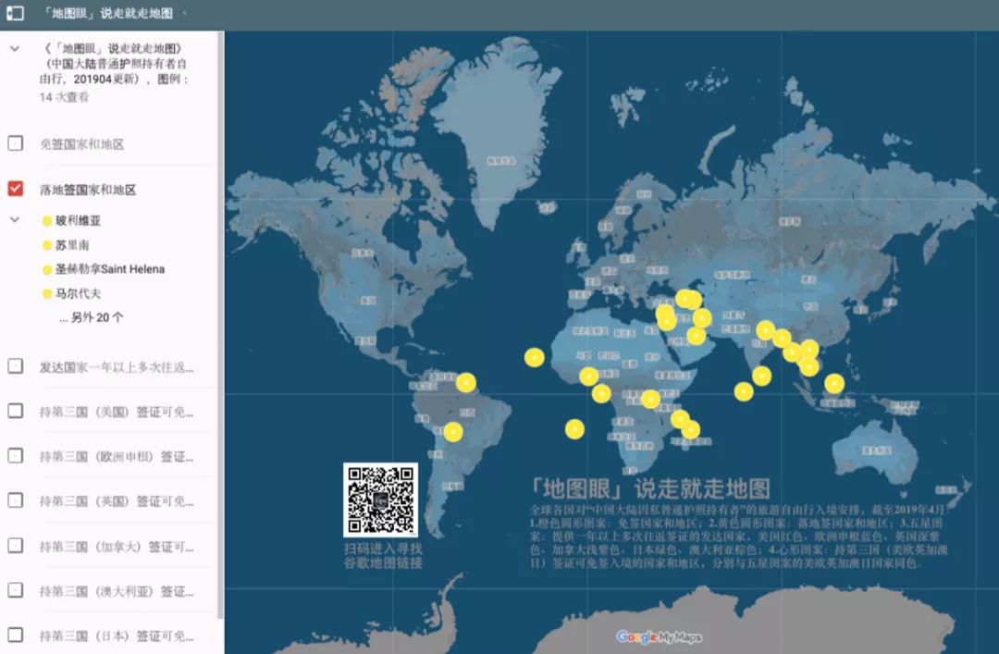999x654 pixels.
Task: Click the 「地图眼」说走就走地图 header title
Action: click(109, 13)
